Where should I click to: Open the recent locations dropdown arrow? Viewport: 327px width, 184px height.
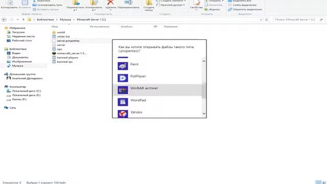[x=17, y=19]
